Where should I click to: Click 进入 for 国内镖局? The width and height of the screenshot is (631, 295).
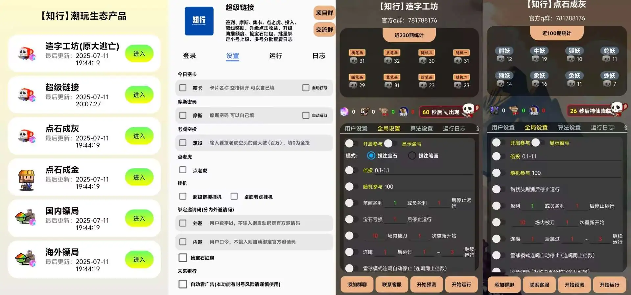139,219
